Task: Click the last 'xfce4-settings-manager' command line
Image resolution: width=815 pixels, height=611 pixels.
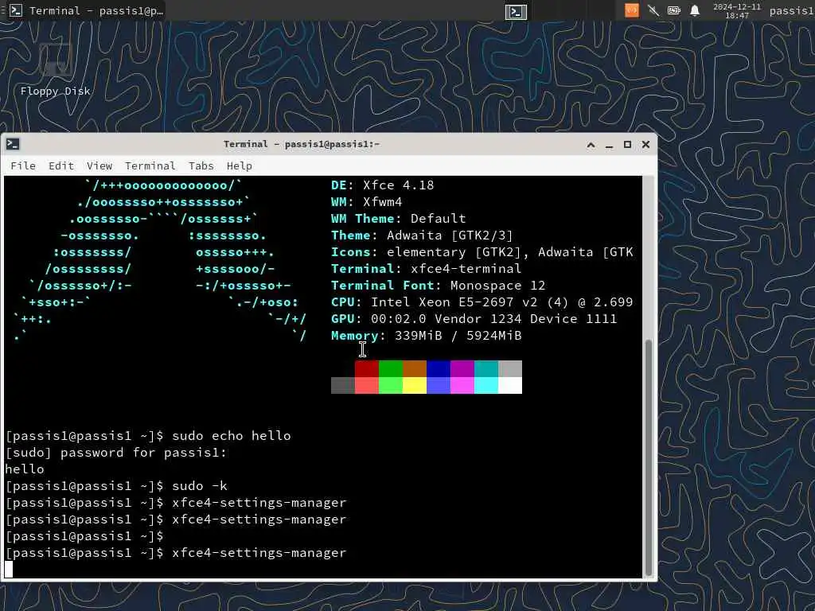Action: click(176, 553)
